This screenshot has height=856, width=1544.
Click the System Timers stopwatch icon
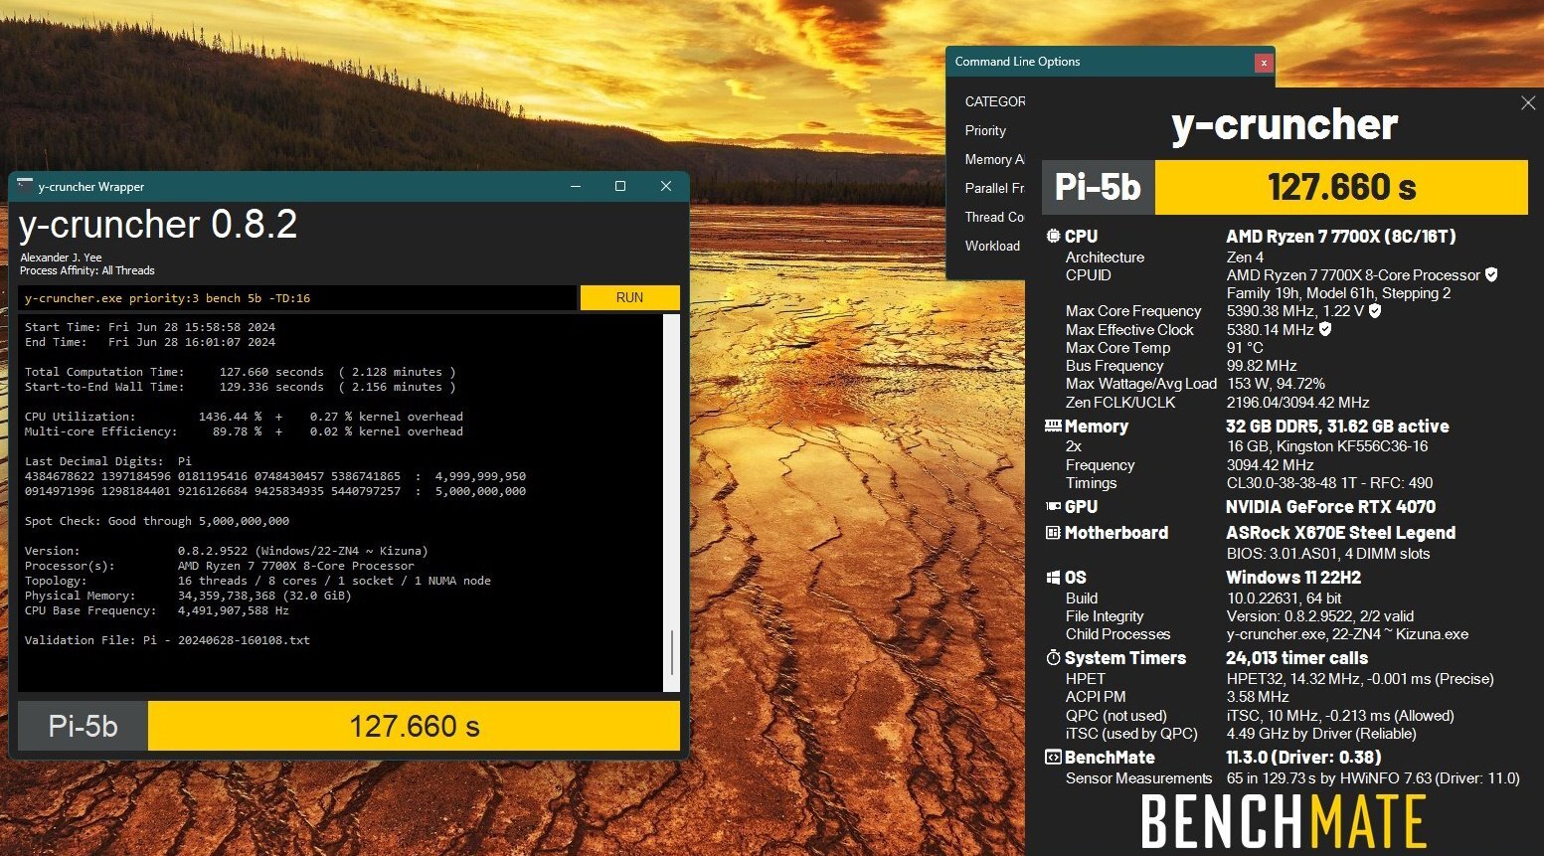[1053, 657]
